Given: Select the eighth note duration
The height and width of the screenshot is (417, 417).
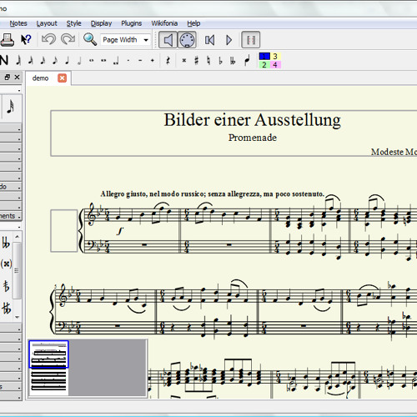Looking at the screenshot, I should point(55,60).
